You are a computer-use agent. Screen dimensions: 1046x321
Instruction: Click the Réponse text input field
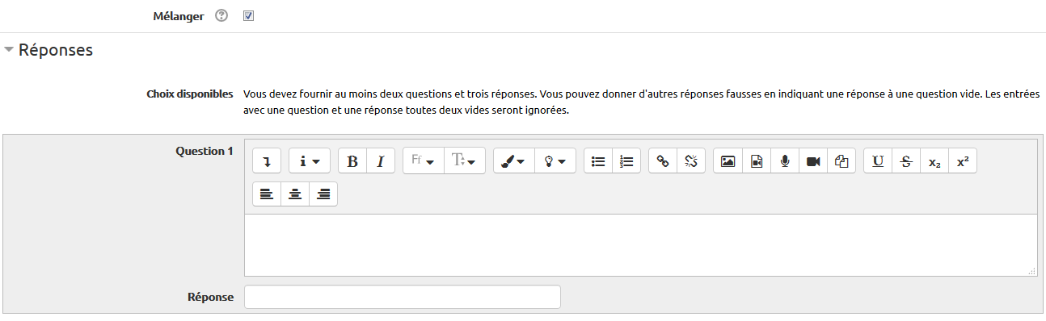[x=402, y=297]
